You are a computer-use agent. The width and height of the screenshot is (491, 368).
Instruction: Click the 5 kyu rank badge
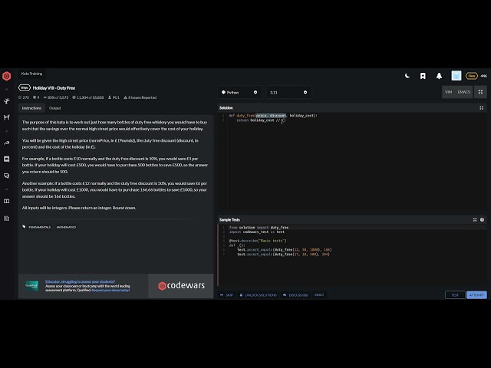[x=471, y=76]
